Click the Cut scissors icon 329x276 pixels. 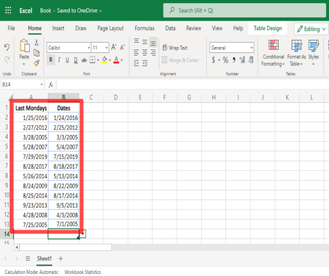coord(36,42)
